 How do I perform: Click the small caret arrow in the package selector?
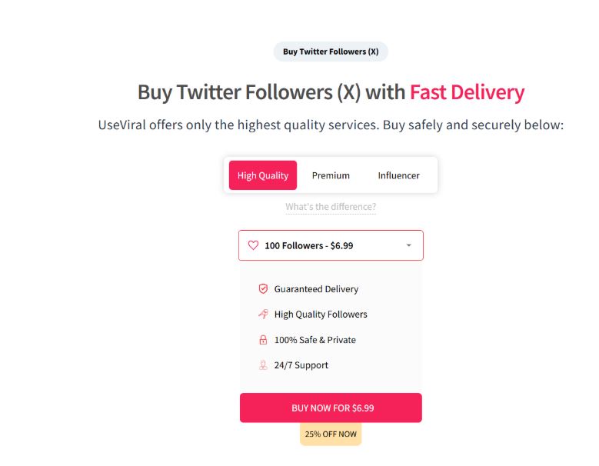(409, 246)
